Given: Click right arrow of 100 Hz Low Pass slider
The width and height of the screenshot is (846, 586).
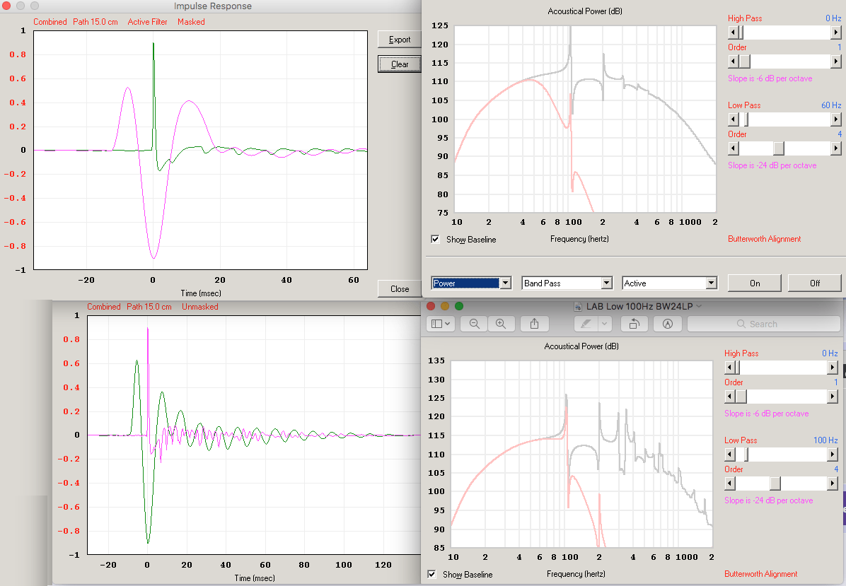Looking at the screenshot, I should (x=833, y=455).
